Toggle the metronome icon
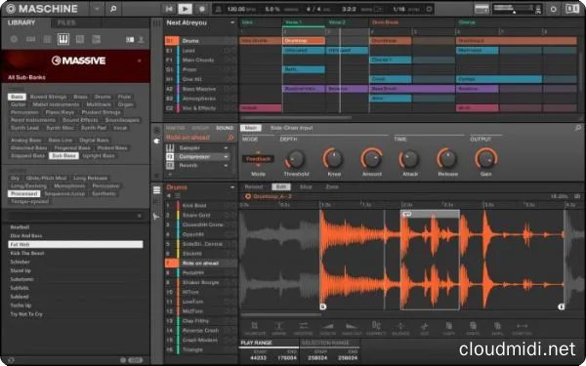The image size is (586, 366). pos(219,9)
